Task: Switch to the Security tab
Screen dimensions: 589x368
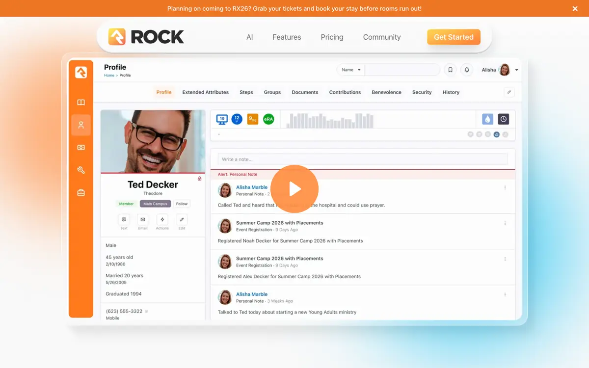Action: point(422,92)
